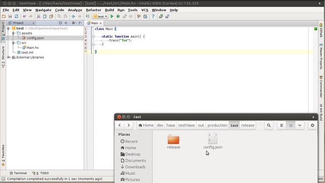The image size is (325, 183).
Task: Open the VCS menu
Action: click(x=145, y=10)
